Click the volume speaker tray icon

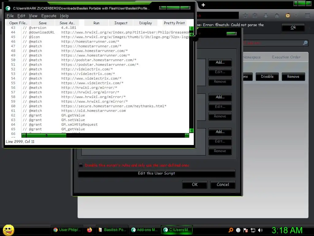pos(260,230)
